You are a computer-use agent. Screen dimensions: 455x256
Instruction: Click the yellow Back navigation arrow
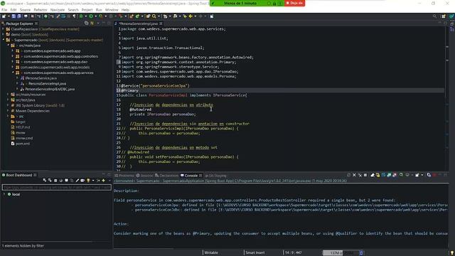point(191,16)
